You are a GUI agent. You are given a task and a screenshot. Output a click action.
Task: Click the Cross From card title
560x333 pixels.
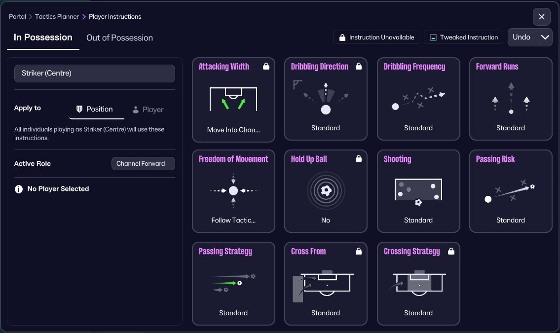click(308, 252)
